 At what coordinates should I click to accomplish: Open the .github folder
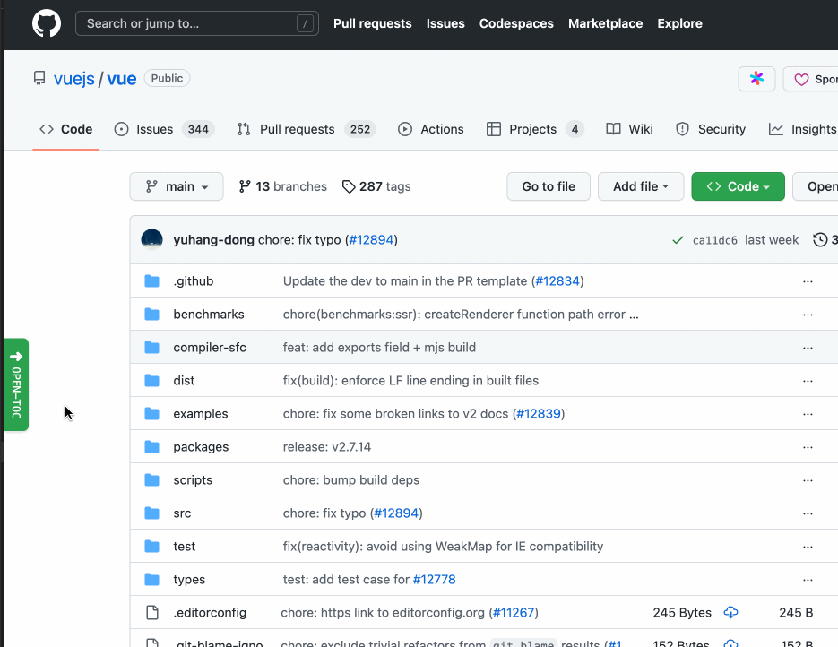(194, 281)
